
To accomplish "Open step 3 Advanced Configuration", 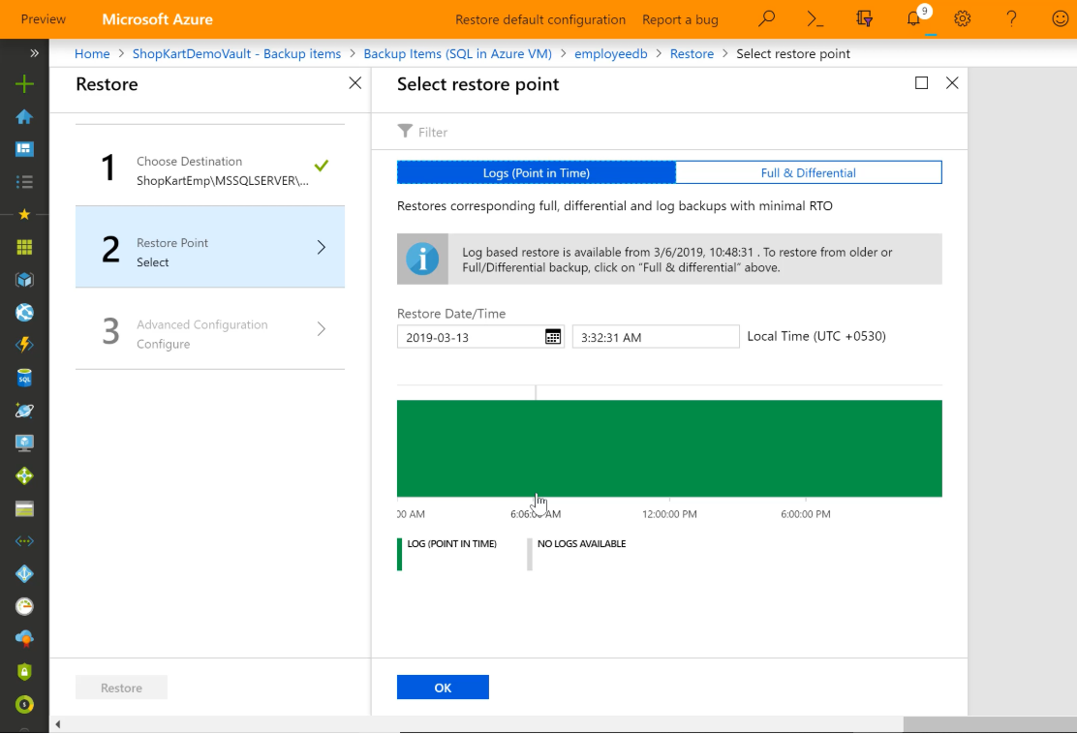I will [210, 328].
